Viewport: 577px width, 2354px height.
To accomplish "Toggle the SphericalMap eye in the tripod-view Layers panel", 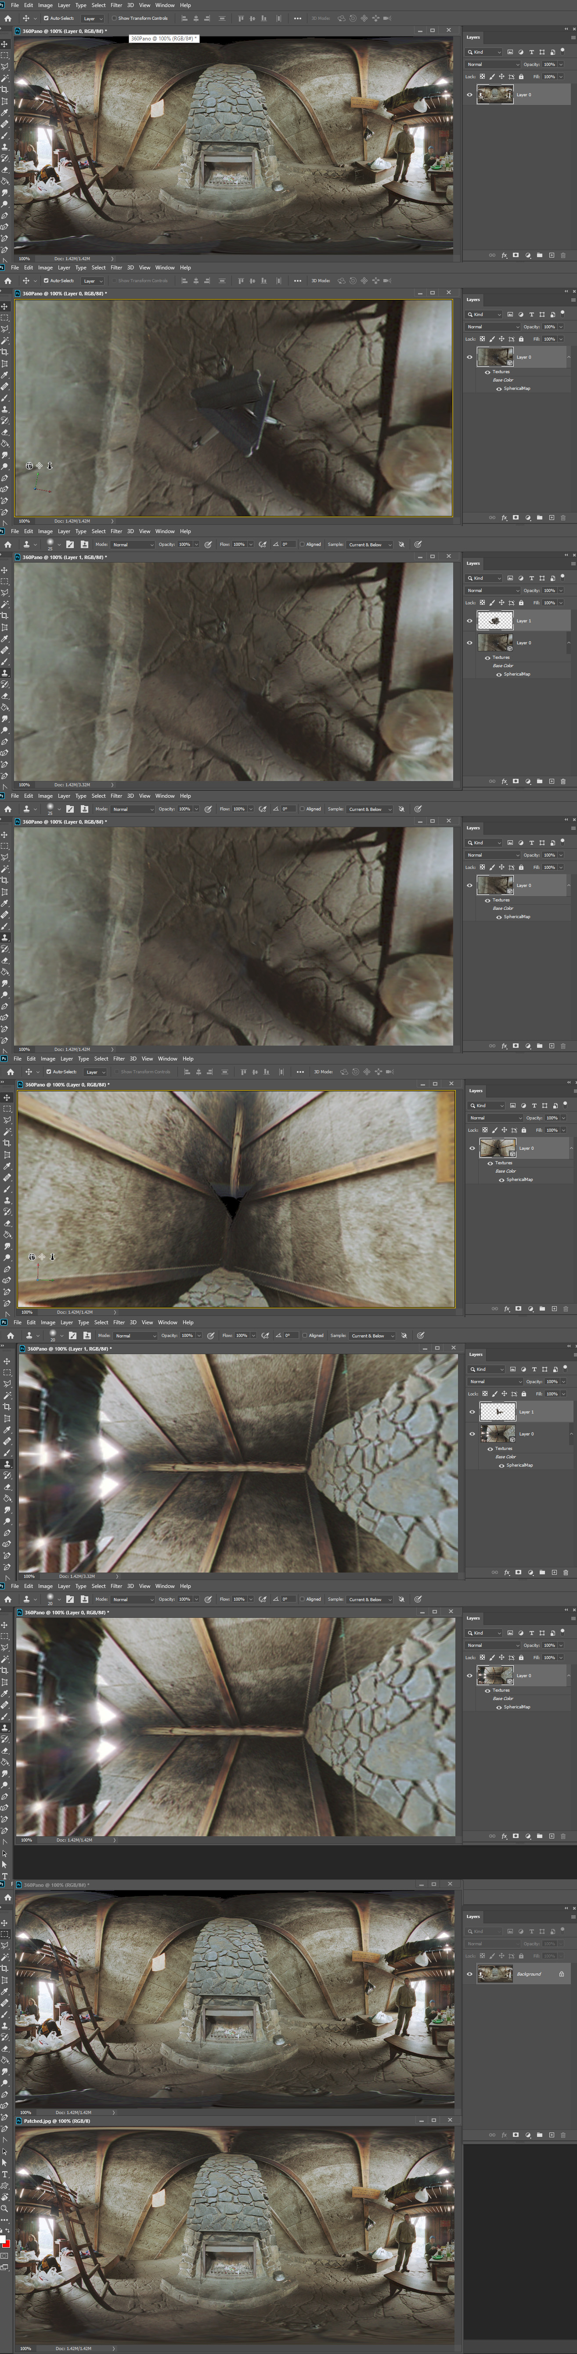I will 498,389.
